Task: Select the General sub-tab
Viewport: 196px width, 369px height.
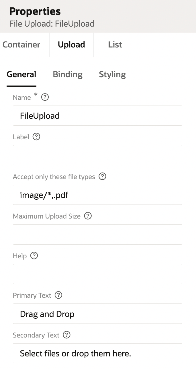Action: click(21, 74)
